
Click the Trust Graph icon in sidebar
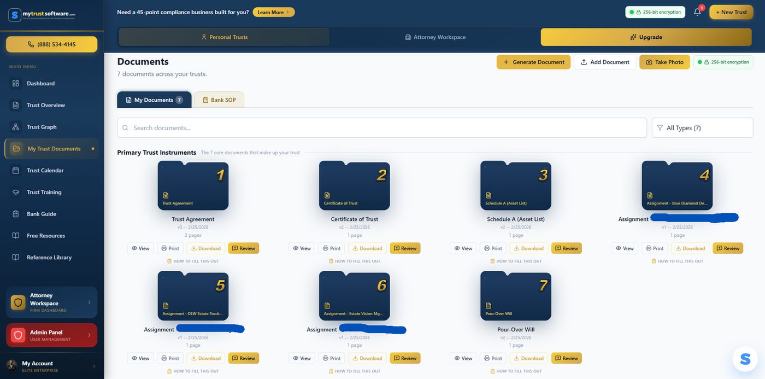click(x=16, y=127)
